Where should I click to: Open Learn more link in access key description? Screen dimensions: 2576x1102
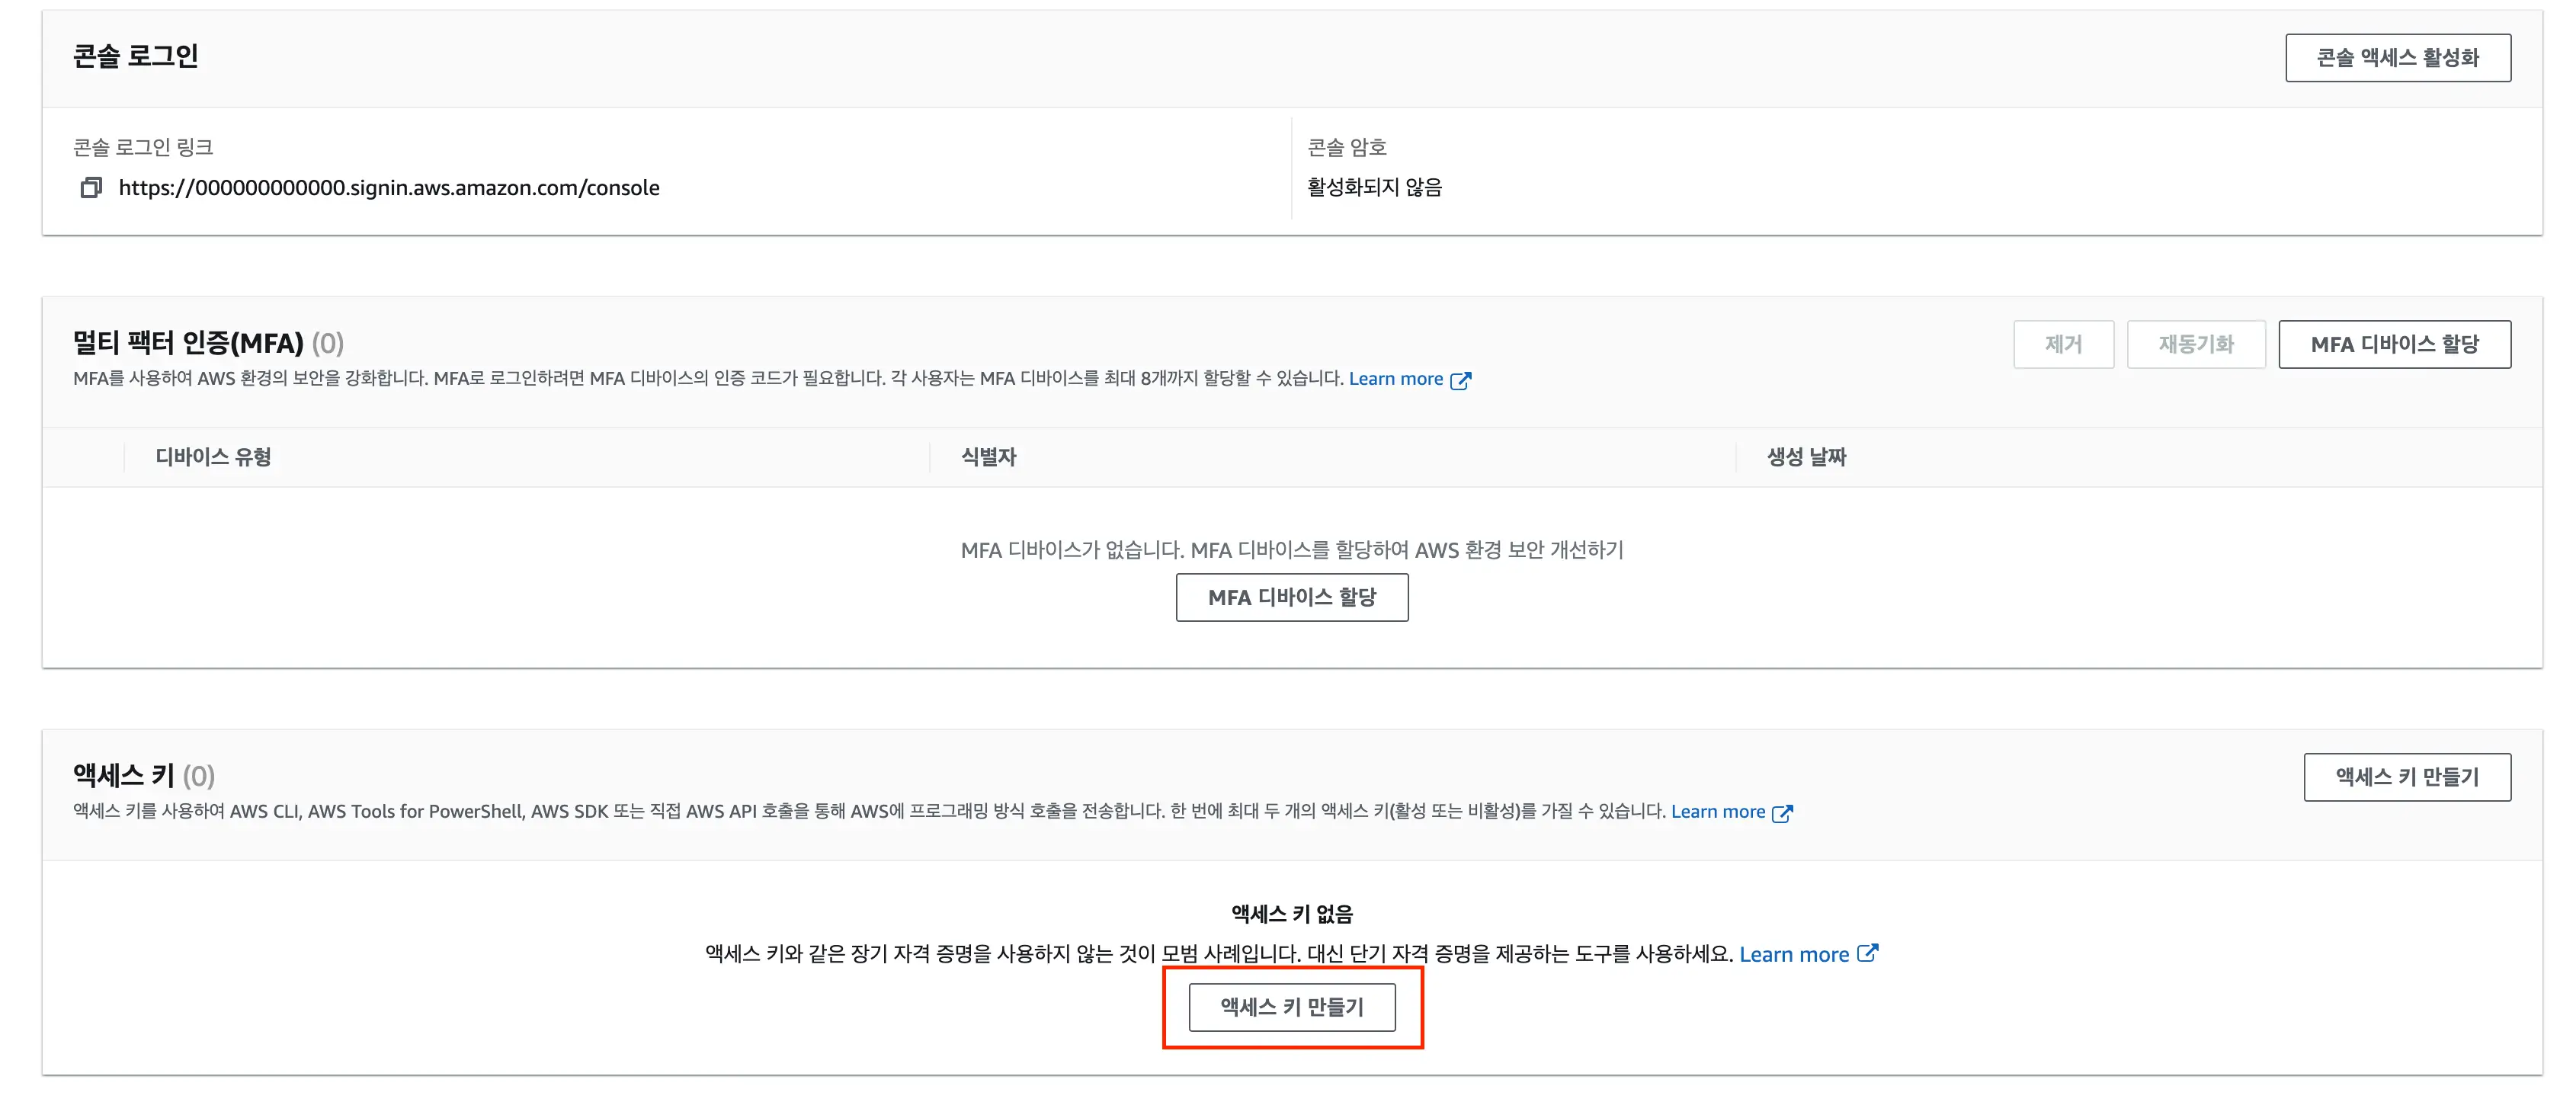[x=1717, y=812]
